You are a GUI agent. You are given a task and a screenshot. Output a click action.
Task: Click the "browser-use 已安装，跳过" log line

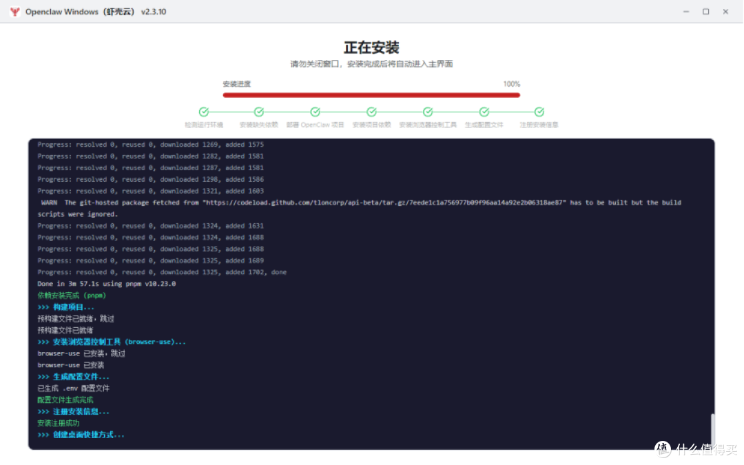coord(81,353)
